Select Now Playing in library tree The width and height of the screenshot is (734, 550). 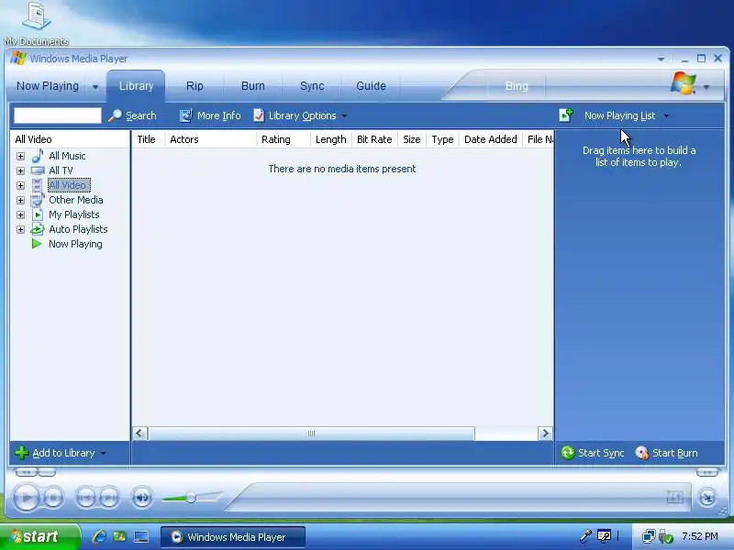(75, 244)
